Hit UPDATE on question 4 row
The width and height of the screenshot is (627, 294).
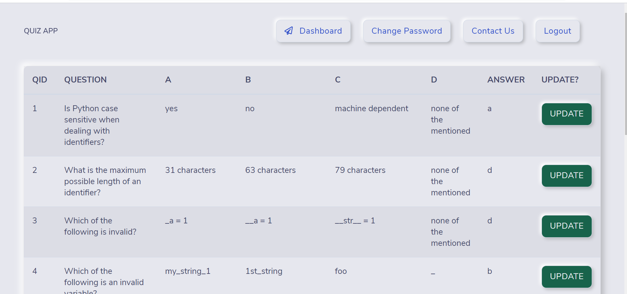pos(566,277)
